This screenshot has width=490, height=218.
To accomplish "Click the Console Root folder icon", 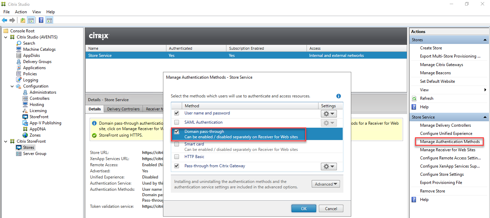I will [x=6, y=31].
